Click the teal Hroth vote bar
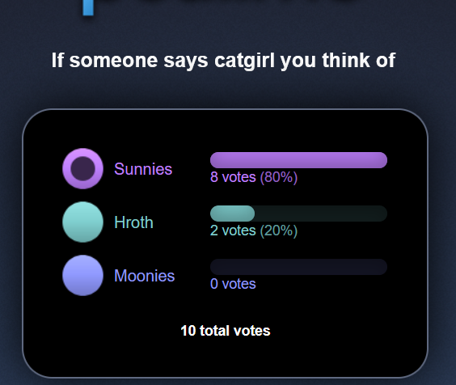456x385 pixels. [232, 214]
